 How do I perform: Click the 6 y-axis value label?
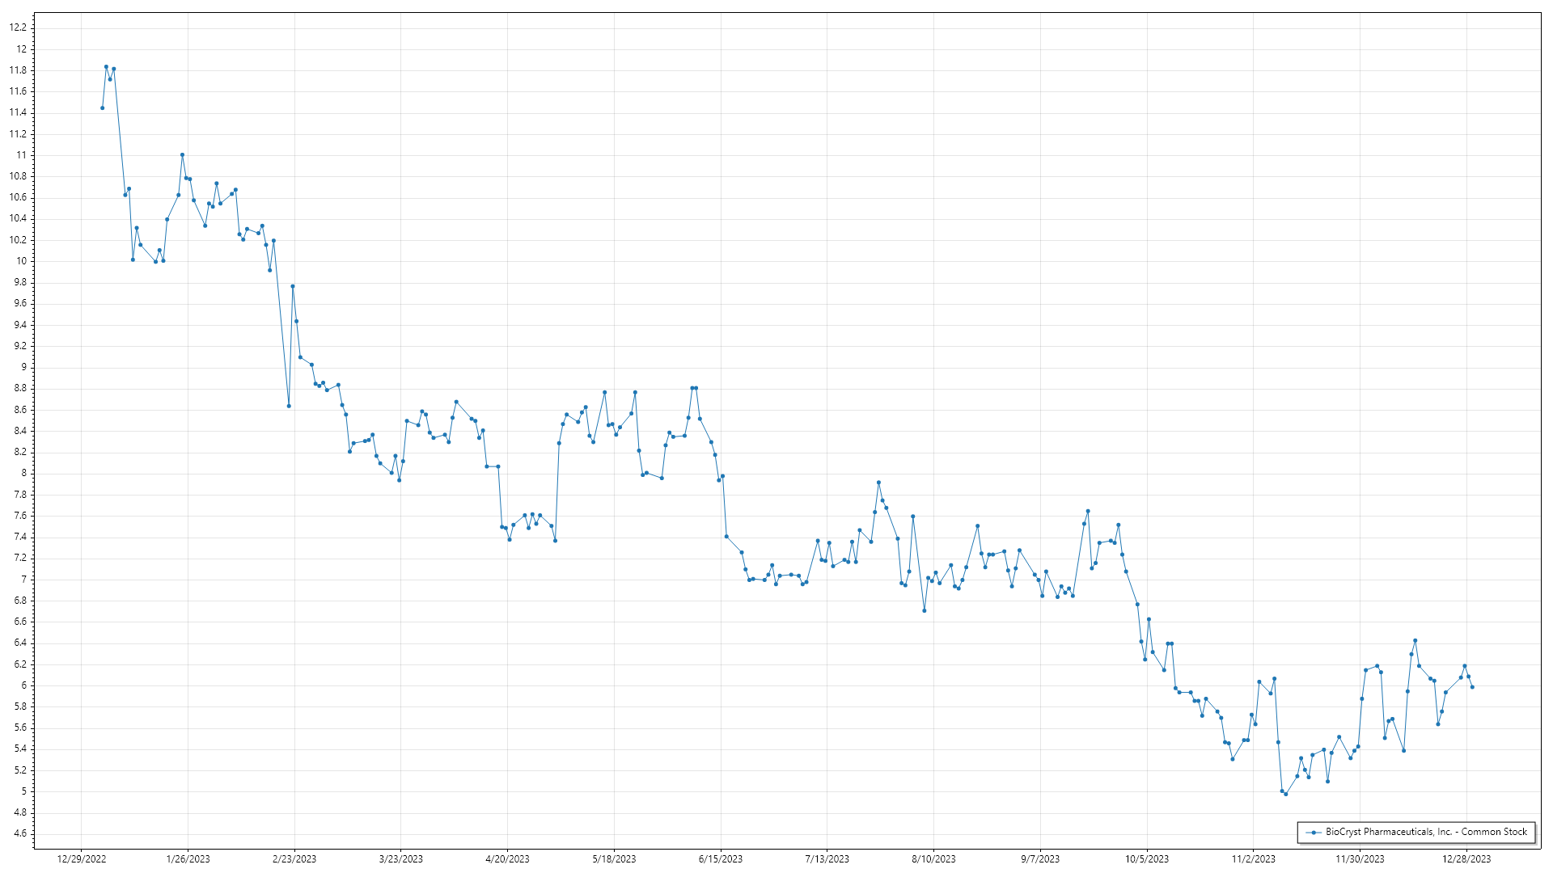click(x=23, y=685)
